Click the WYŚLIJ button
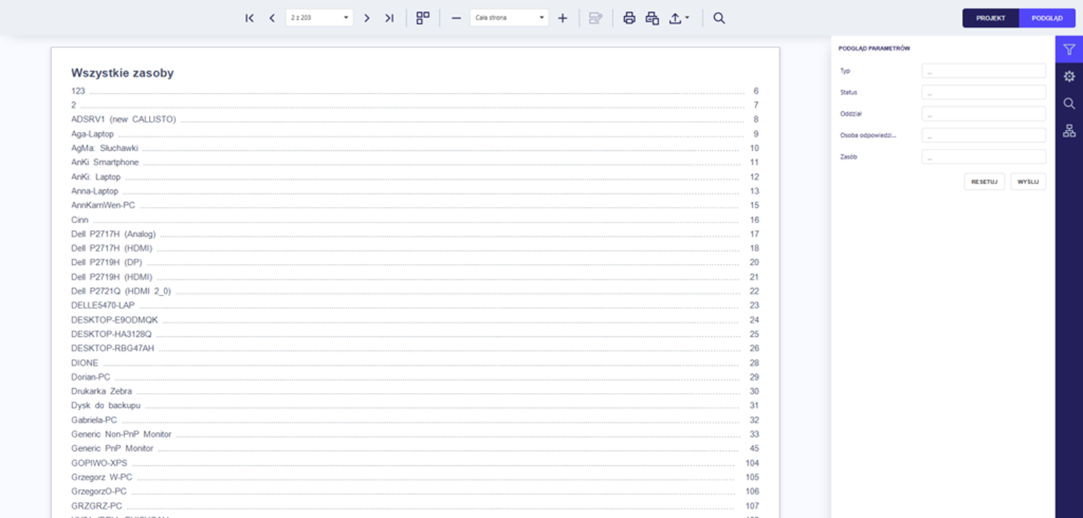Image resolution: width=1083 pixels, height=518 pixels. pyautogui.click(x=1027, y=182)
